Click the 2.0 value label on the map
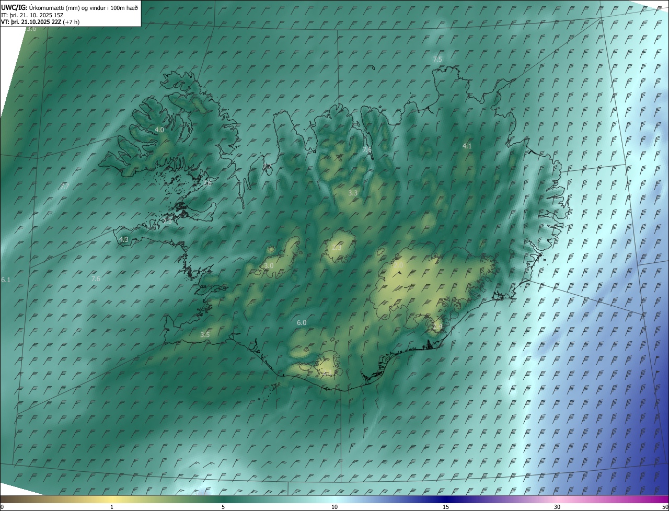669x511 pixels. point(398,265)
